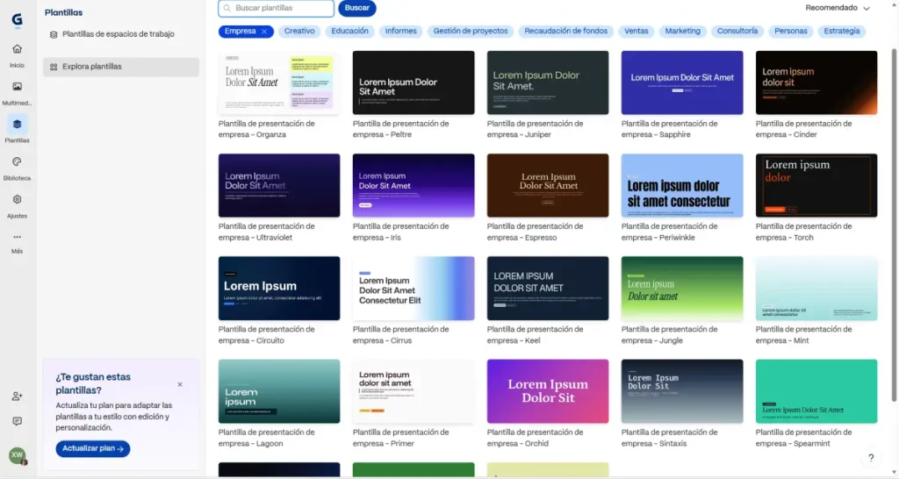Open the Multimedia sidebar icon
The height and width of the screenshot is (479, 899).
pos(18,87)
